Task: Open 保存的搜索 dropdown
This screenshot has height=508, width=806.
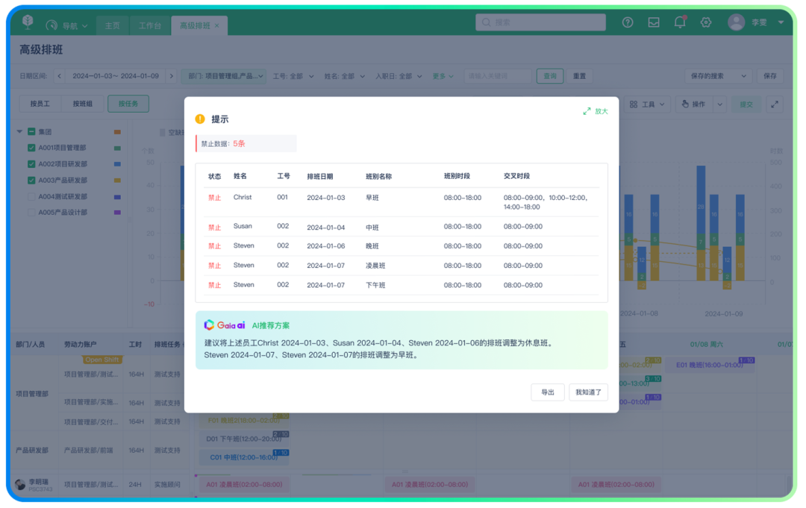Action: (x=718, y=76)
